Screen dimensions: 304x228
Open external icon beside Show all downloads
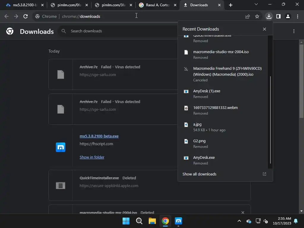tap(265, 174)
